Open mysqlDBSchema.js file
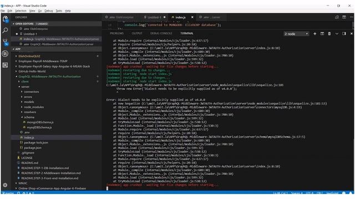This screenshot has height=199, width=355. coord(39,127)
